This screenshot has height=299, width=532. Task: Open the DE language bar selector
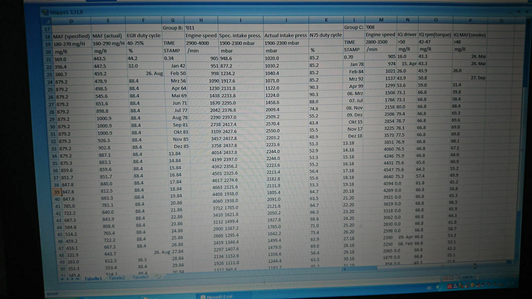coord(429,288)
